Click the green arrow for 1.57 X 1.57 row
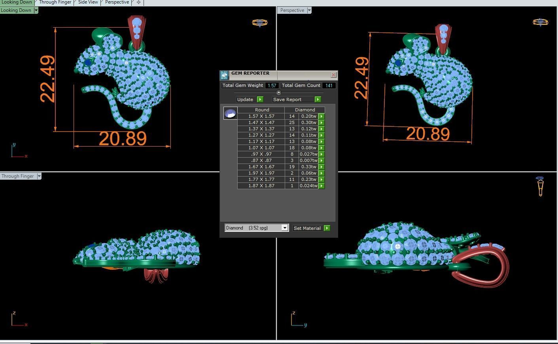558x344 pixels. pos(322,116)
